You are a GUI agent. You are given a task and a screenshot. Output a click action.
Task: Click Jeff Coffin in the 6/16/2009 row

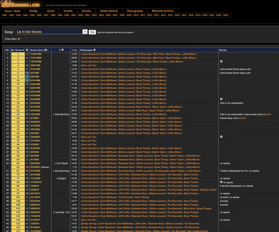pyautogui.click(x=124, y=174)
